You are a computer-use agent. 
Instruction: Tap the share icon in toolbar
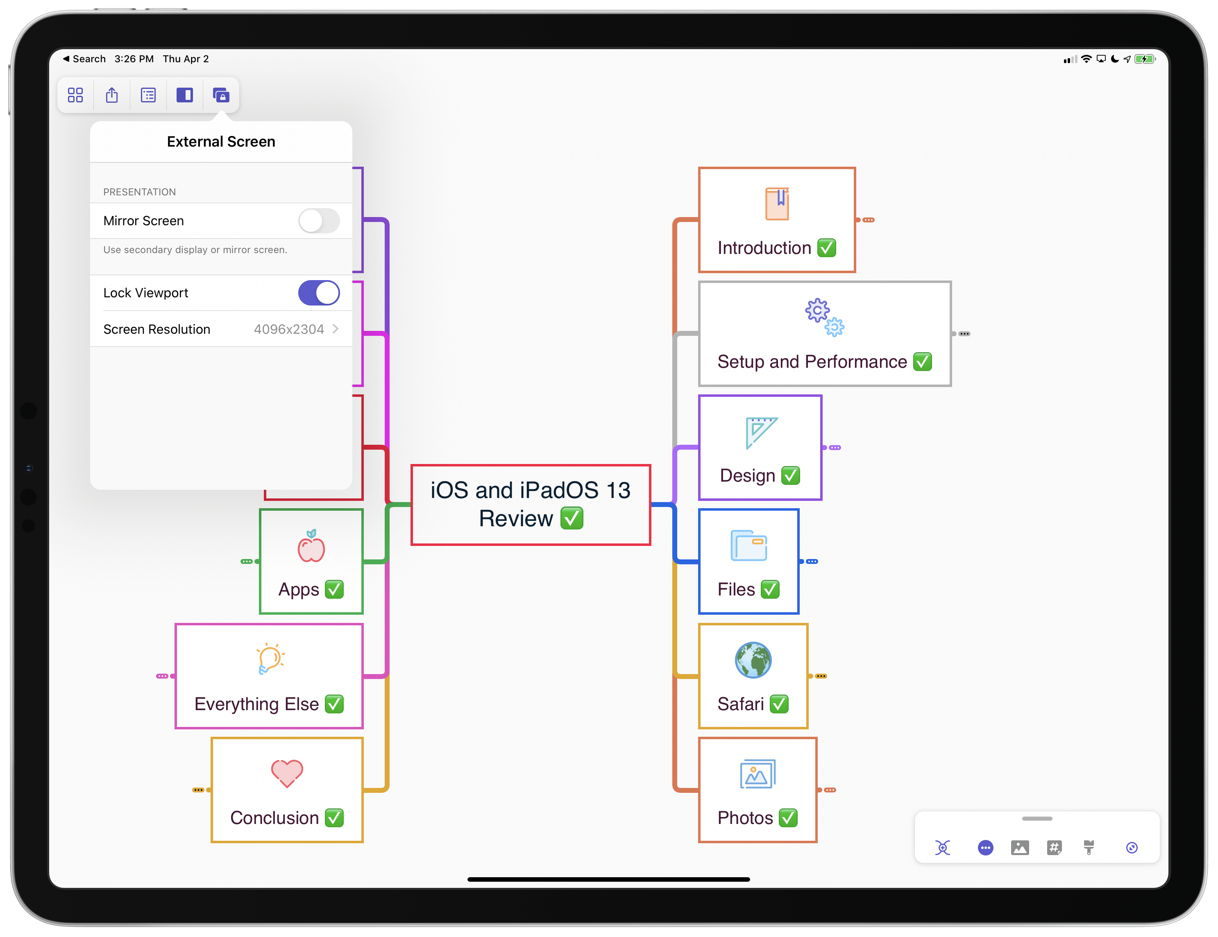111,95
